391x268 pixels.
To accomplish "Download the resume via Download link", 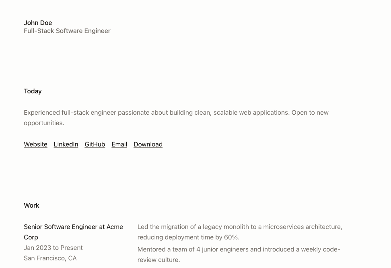I will point(148,144).
